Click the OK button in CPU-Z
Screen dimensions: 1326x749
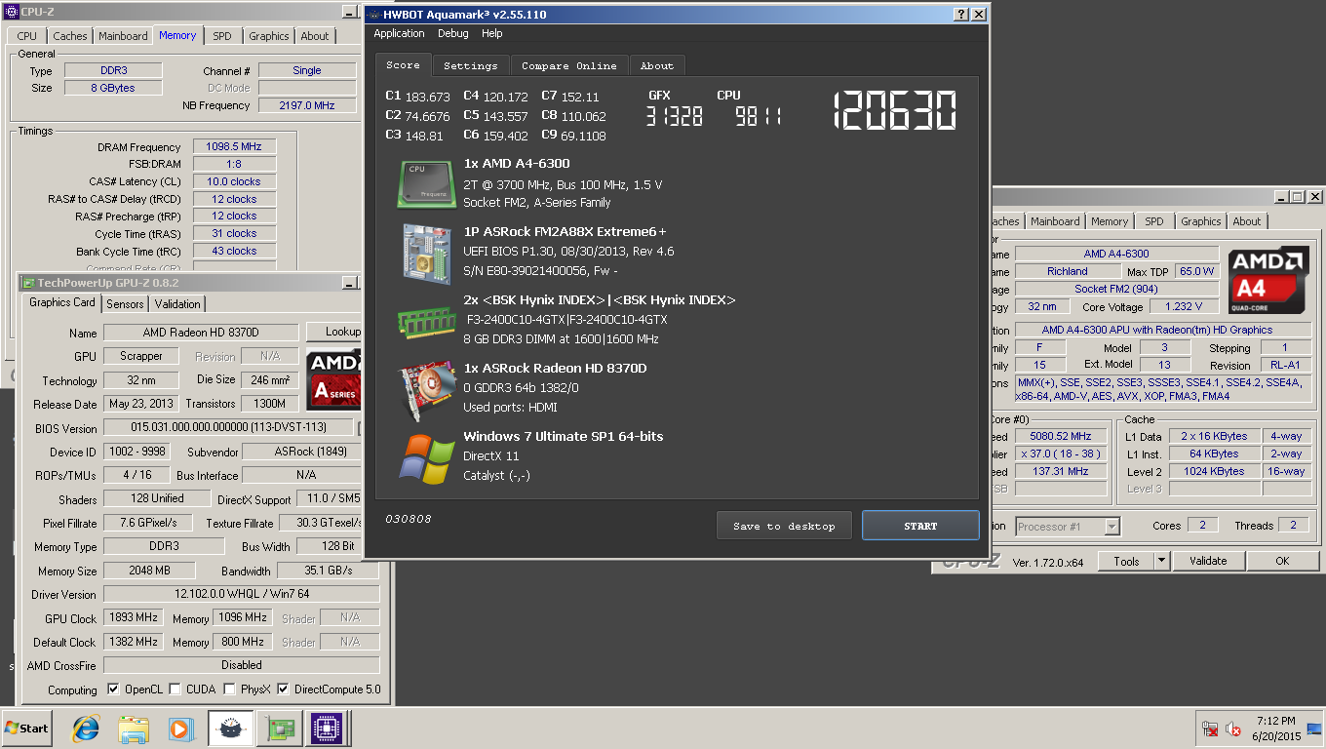[1282, 561]
